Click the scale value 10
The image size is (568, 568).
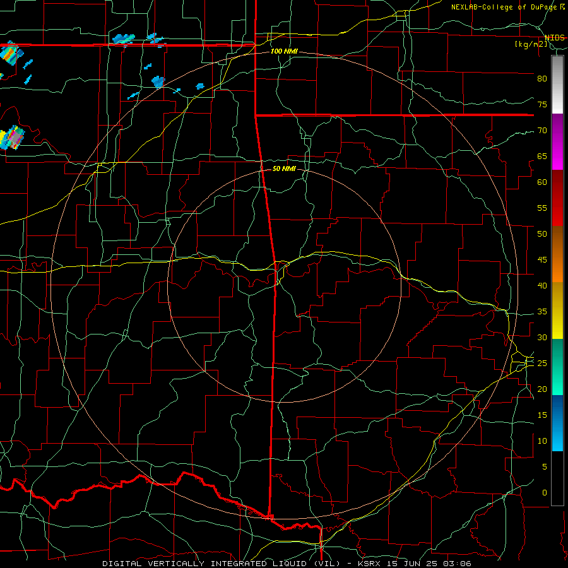[x=542, y=441]
